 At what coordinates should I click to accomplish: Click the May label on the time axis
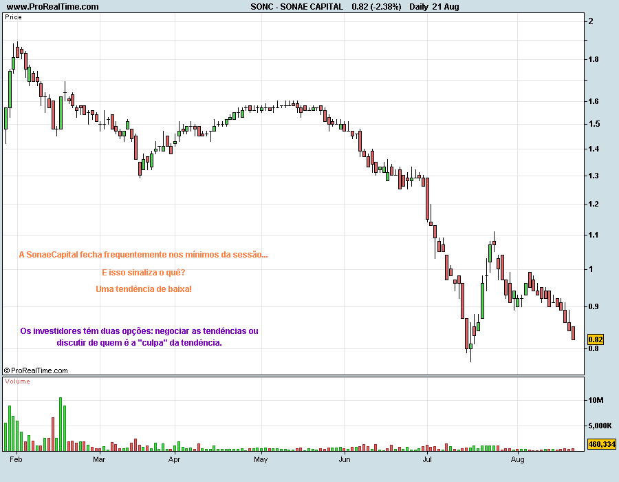261,459
